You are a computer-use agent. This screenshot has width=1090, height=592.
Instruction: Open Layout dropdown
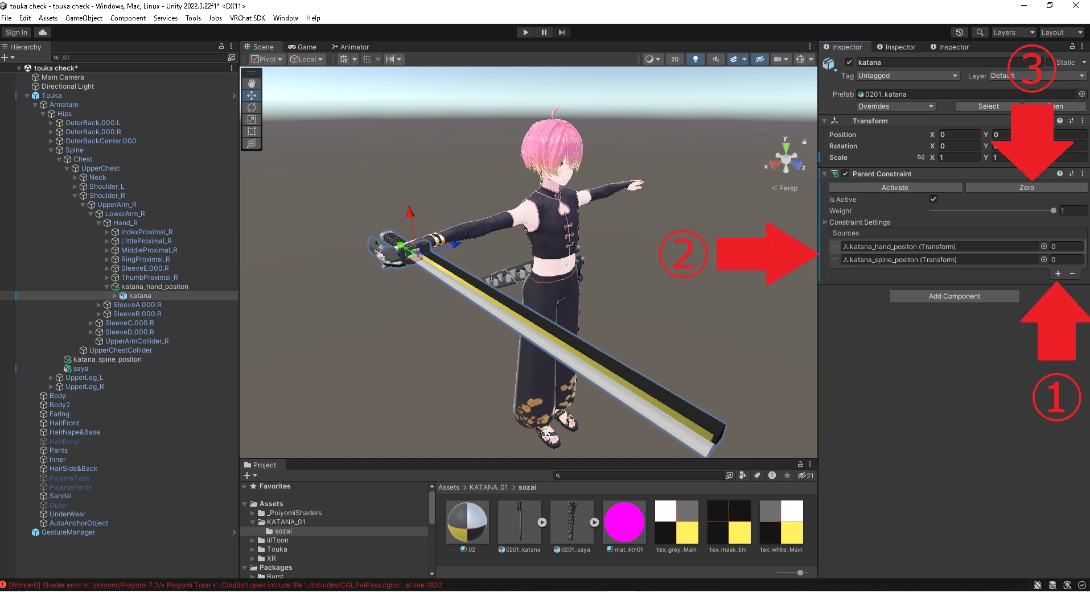[1062, 32]
